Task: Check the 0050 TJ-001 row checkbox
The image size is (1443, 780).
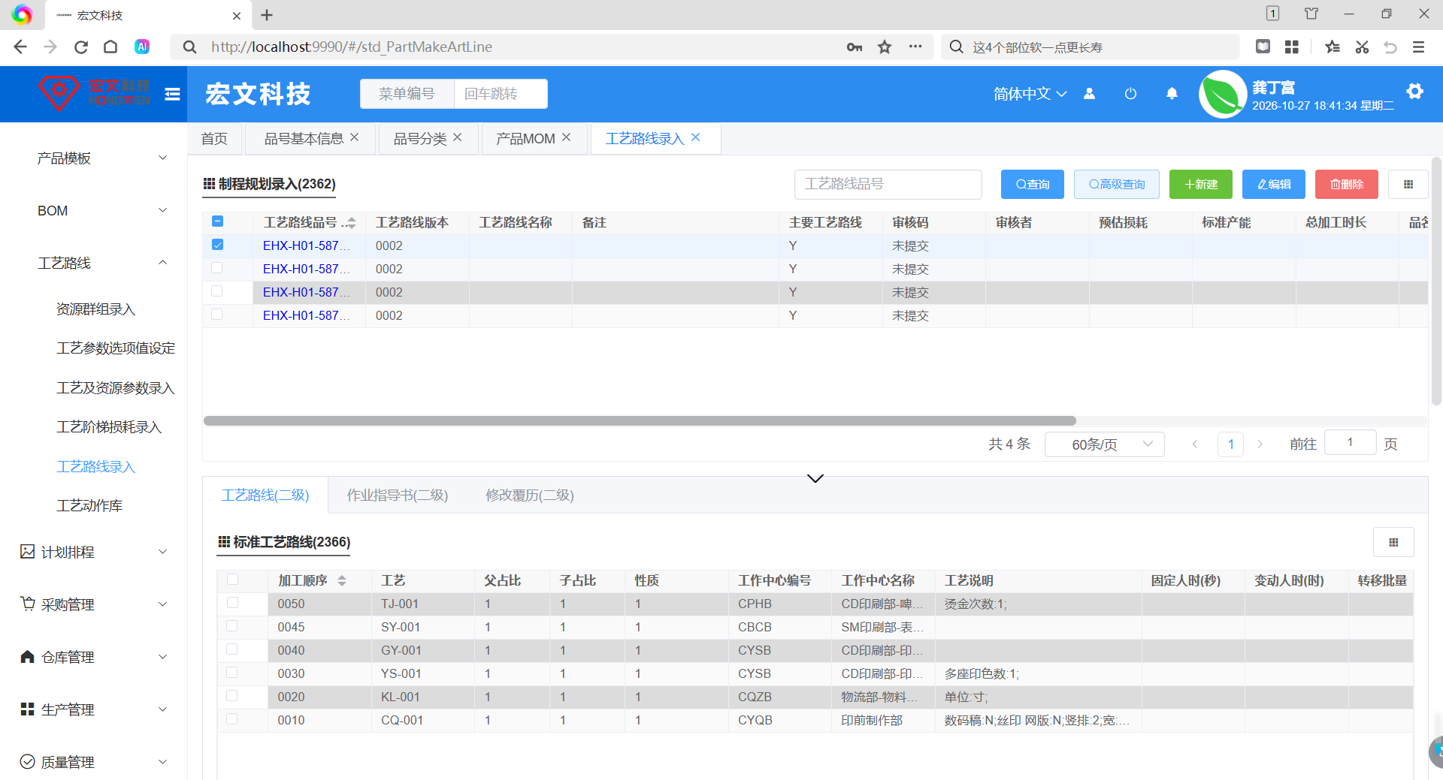Action: coord(232,602)
